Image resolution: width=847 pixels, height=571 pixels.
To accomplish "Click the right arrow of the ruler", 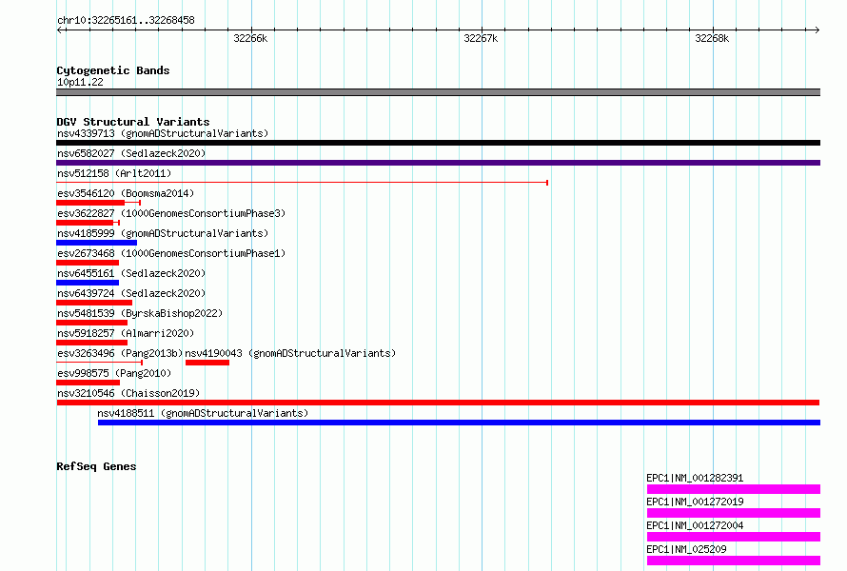I will 817,30.
